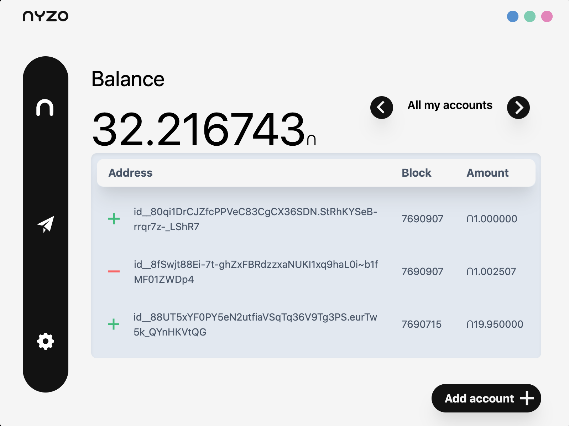
Task: Click the green plus icon for first transaction
Action: [x=114, y=219]
